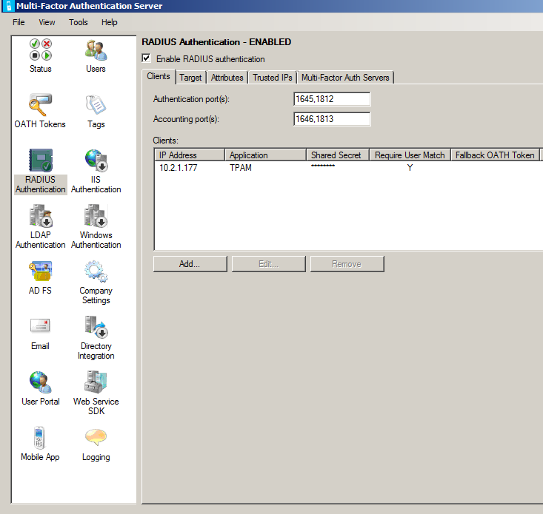Open the AD FS icon
Image resolution: width=543 pixels, height=514 pixels.
(41, 271)
